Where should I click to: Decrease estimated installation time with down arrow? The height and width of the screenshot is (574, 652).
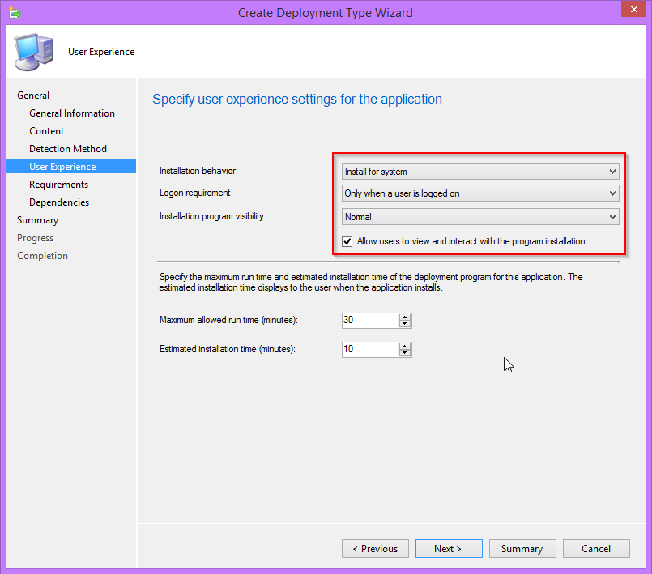click(405, 352)
